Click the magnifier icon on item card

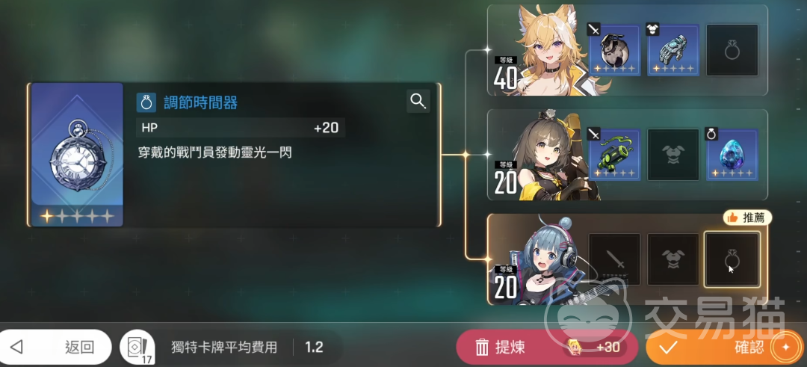pos(418,102)
